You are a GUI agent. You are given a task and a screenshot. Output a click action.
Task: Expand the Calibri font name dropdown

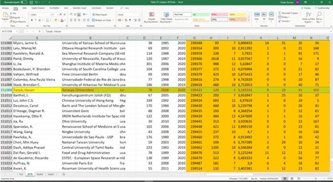[50, 14]
